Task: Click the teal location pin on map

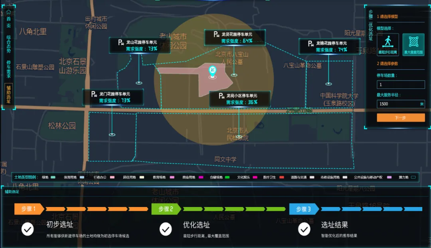Action: click(212, 71)
